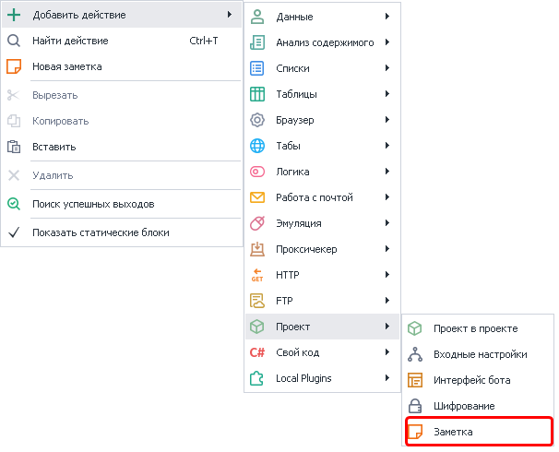
Task: Select Поиск успешных выходов
Action: point(93,204)
